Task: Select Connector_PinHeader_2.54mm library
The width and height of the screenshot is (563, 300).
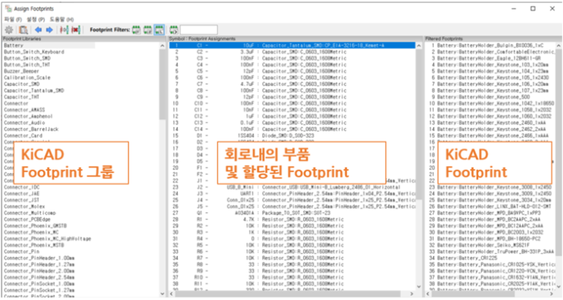Action: click(x=39, y=277)
